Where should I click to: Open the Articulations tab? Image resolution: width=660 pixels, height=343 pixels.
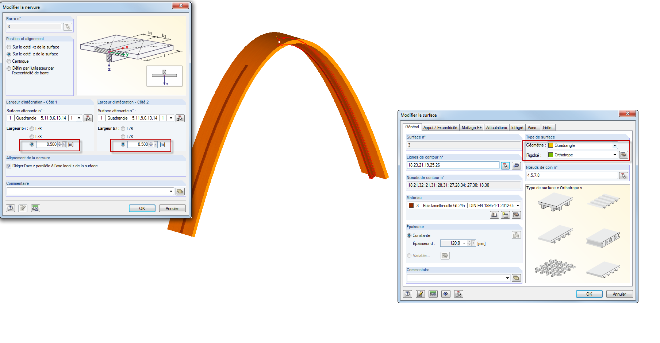click(496, 128)
